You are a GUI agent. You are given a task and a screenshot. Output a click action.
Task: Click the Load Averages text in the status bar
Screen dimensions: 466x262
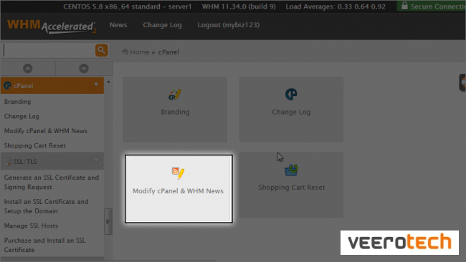coord(336,6)
